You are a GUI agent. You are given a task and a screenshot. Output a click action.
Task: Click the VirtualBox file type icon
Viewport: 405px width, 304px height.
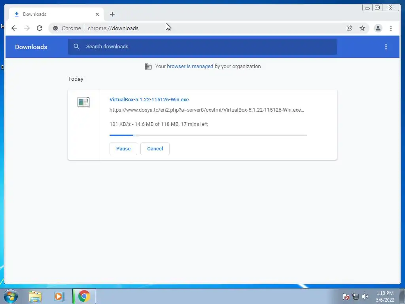[x=83, y=102]
